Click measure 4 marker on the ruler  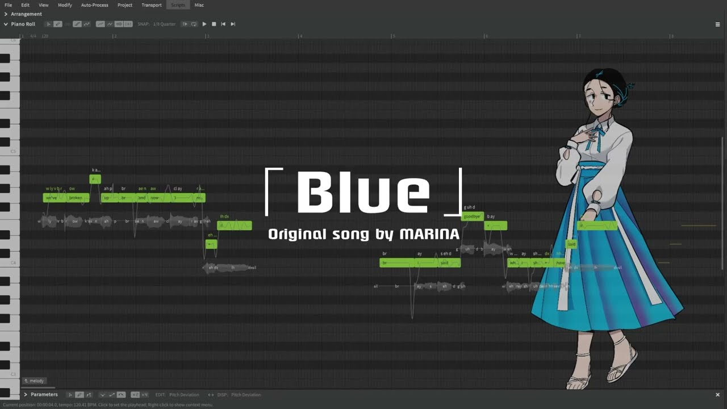301,36
